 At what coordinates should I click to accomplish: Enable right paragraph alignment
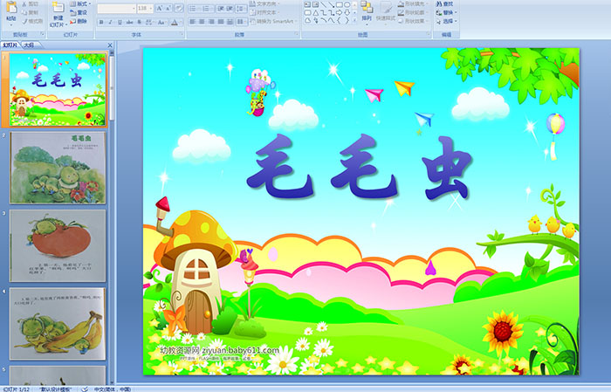tap(211, 22)
